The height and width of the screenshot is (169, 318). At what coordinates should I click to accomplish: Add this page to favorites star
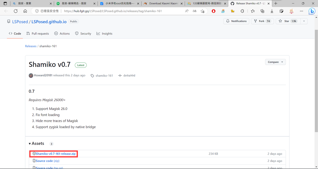click(x=202, y=11)
